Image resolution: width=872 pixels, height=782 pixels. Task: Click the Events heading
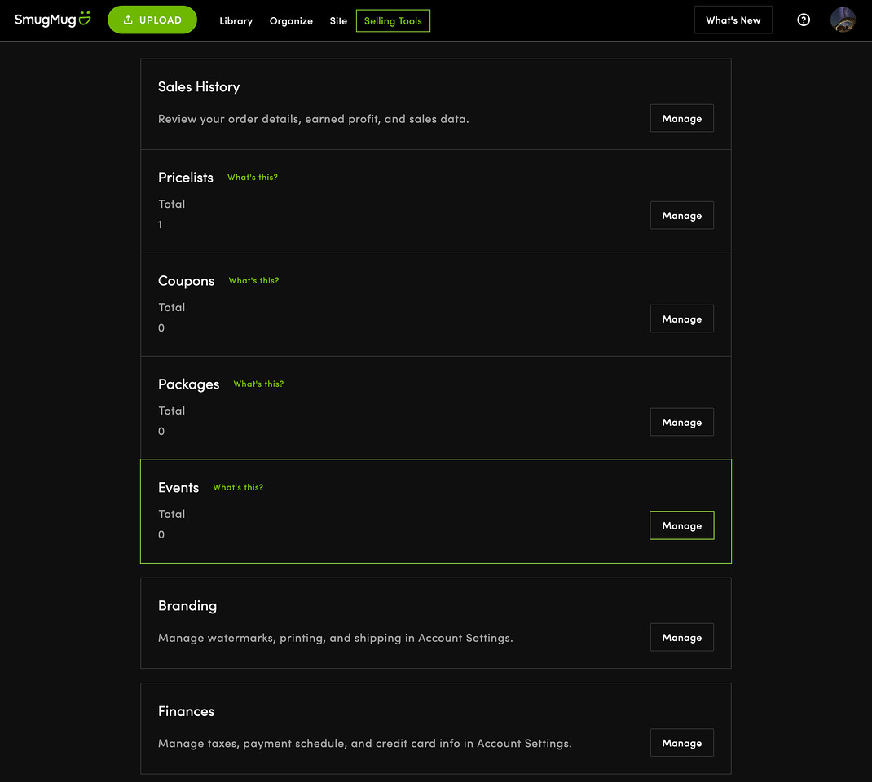(x=178, y=488)
